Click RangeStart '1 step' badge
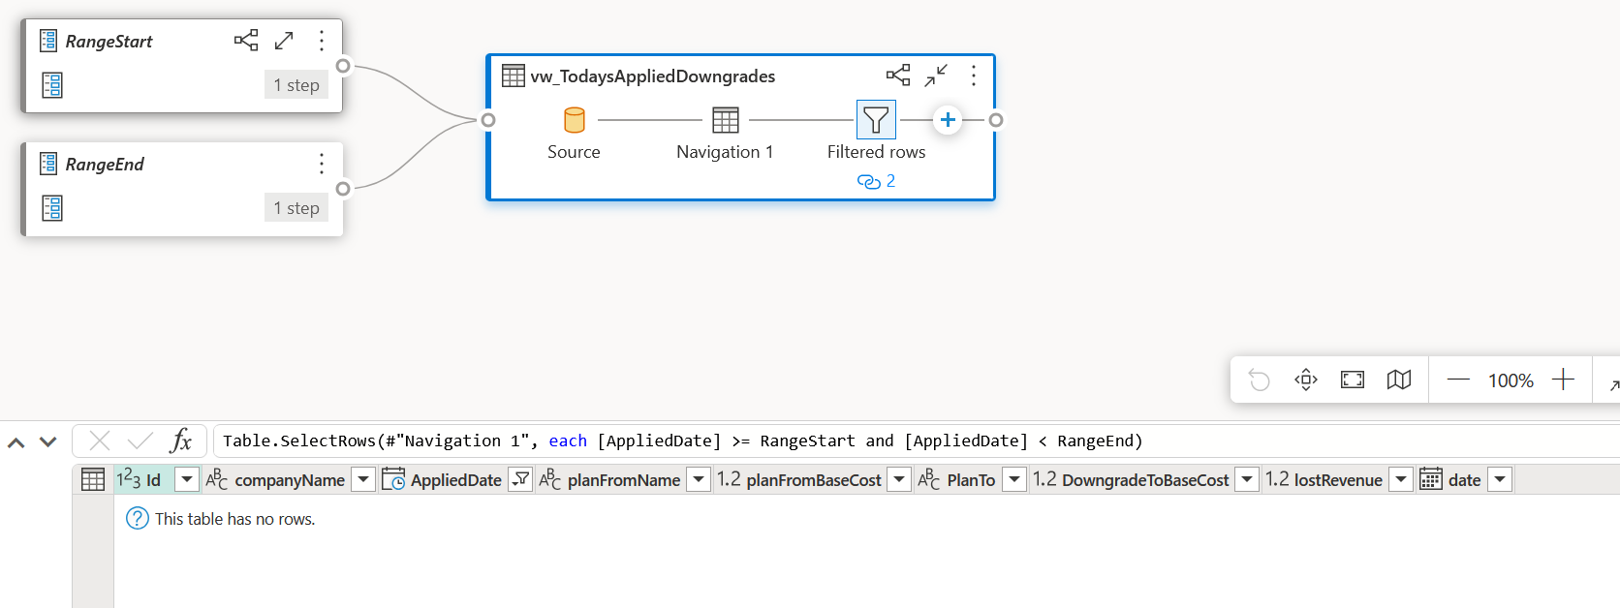 click(x=296, y=85)
